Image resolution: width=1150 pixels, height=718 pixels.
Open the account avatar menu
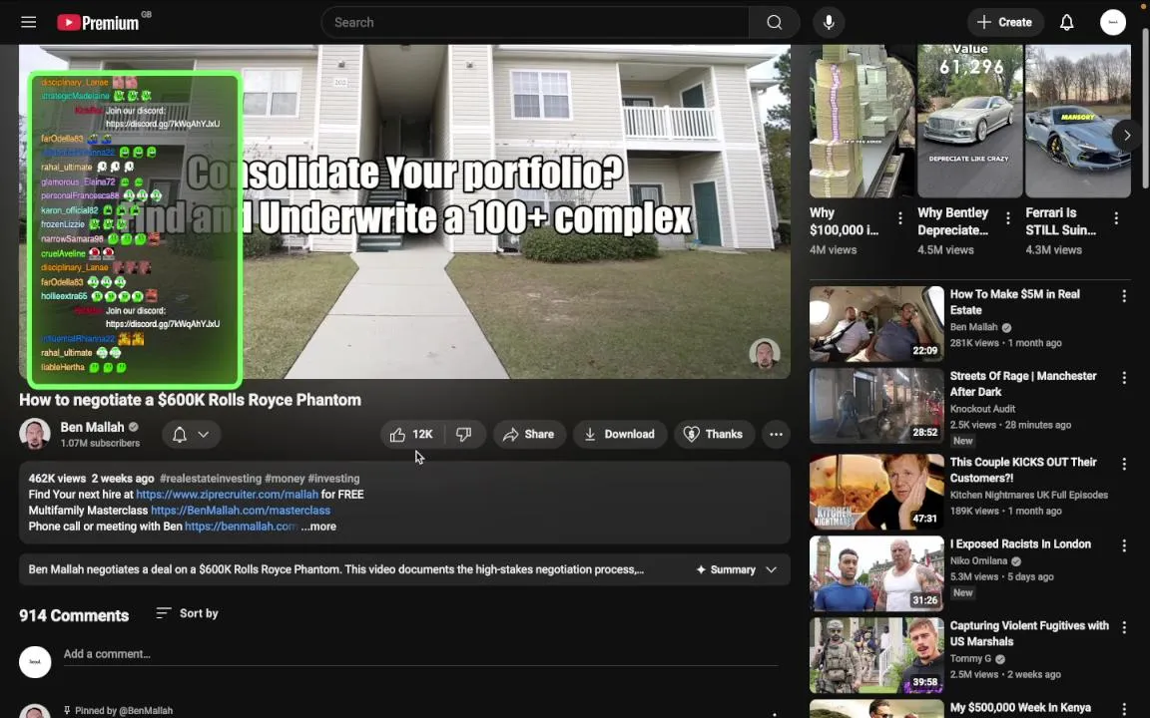click(1113, 22)
